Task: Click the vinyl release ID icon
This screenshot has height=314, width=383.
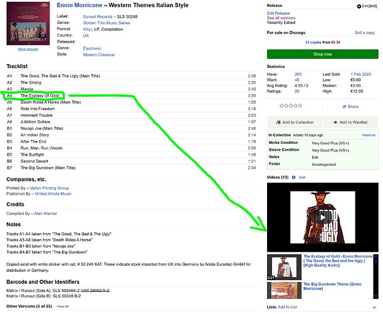Action: (x=359, y=6)
